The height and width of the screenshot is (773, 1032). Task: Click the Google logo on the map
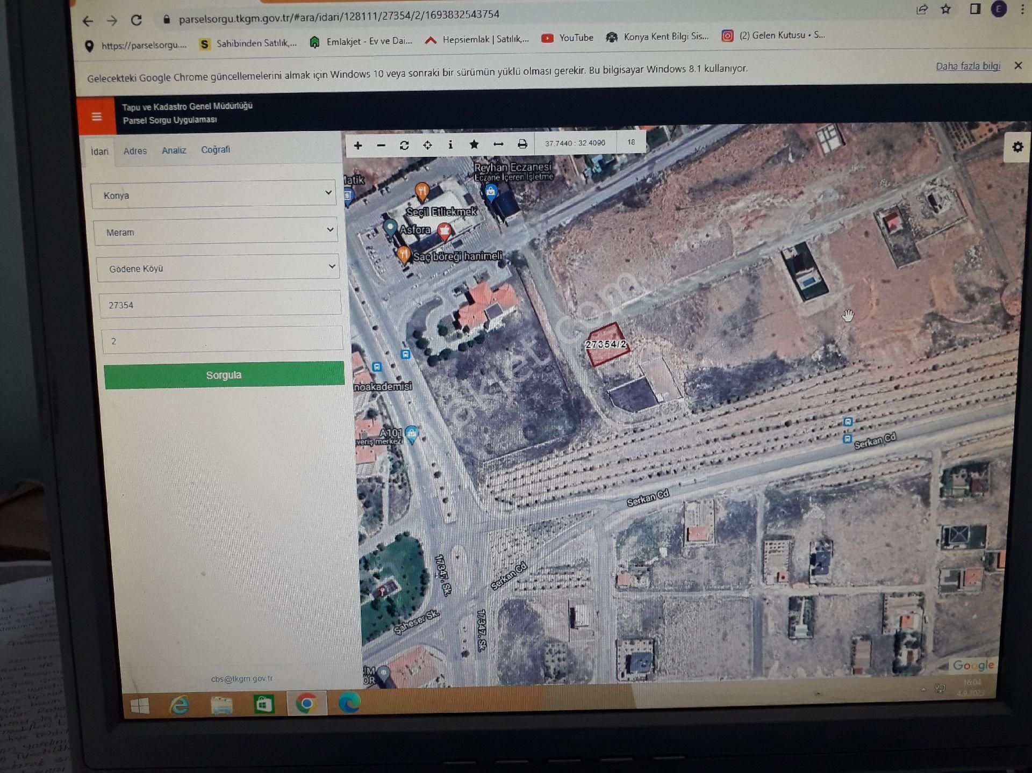[x=973, y=666]
